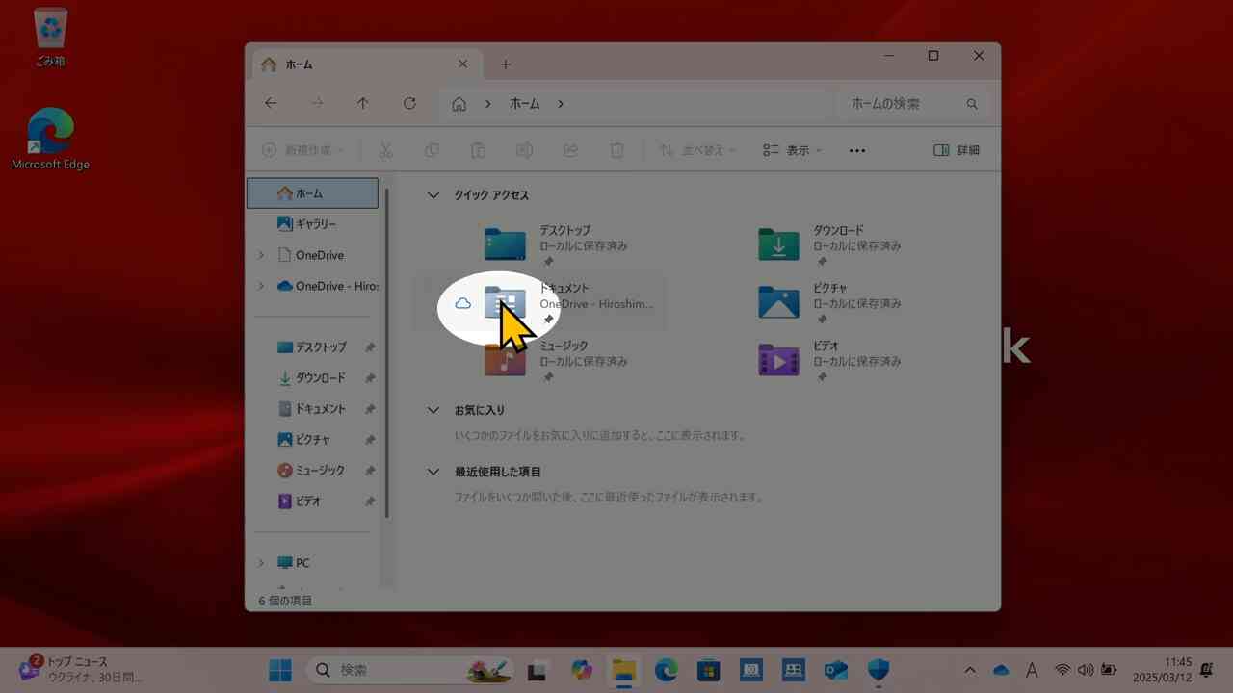Click the Copy icon in the toolbar
The image size is (1233, 693).
pyautogui.click(x=432, y=150)
